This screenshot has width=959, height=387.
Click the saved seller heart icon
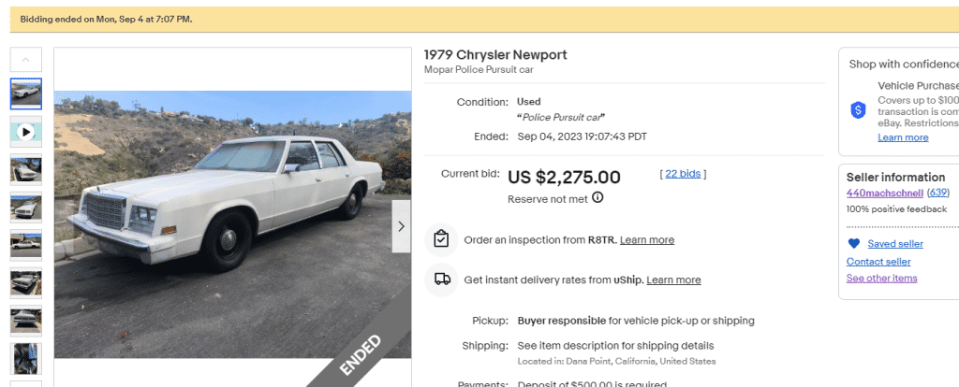click(853, 244)
